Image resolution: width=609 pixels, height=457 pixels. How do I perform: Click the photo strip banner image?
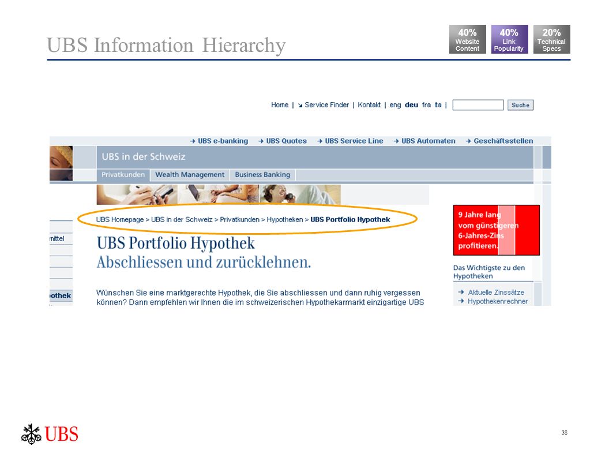click(219, 194)
